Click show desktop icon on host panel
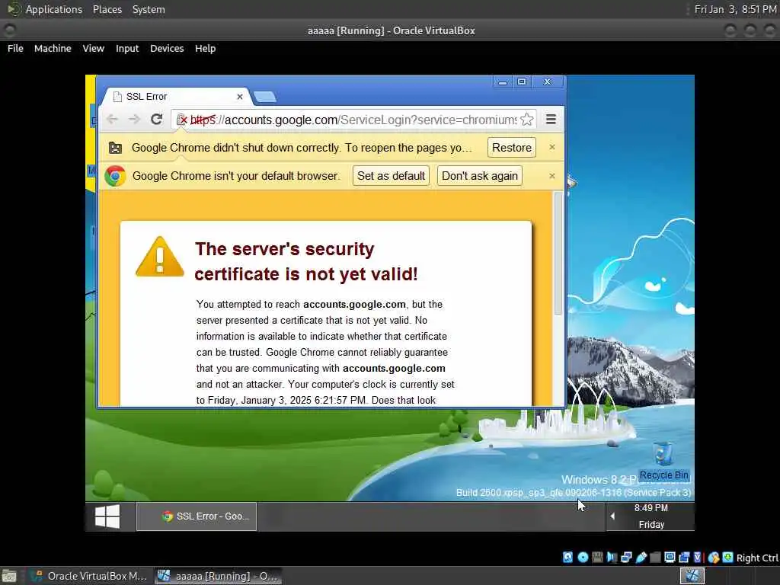 pos(9,576)
